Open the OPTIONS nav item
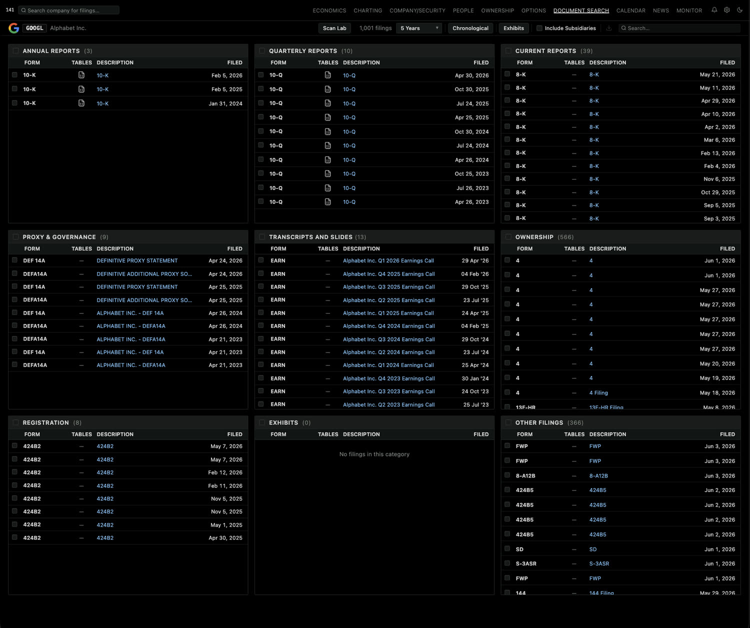The height and width of the screenshot is (628, 750). point(534,10)
